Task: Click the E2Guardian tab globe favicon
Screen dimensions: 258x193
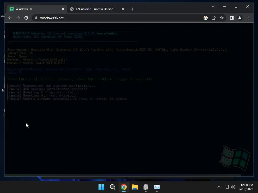Action: (72, 9)
